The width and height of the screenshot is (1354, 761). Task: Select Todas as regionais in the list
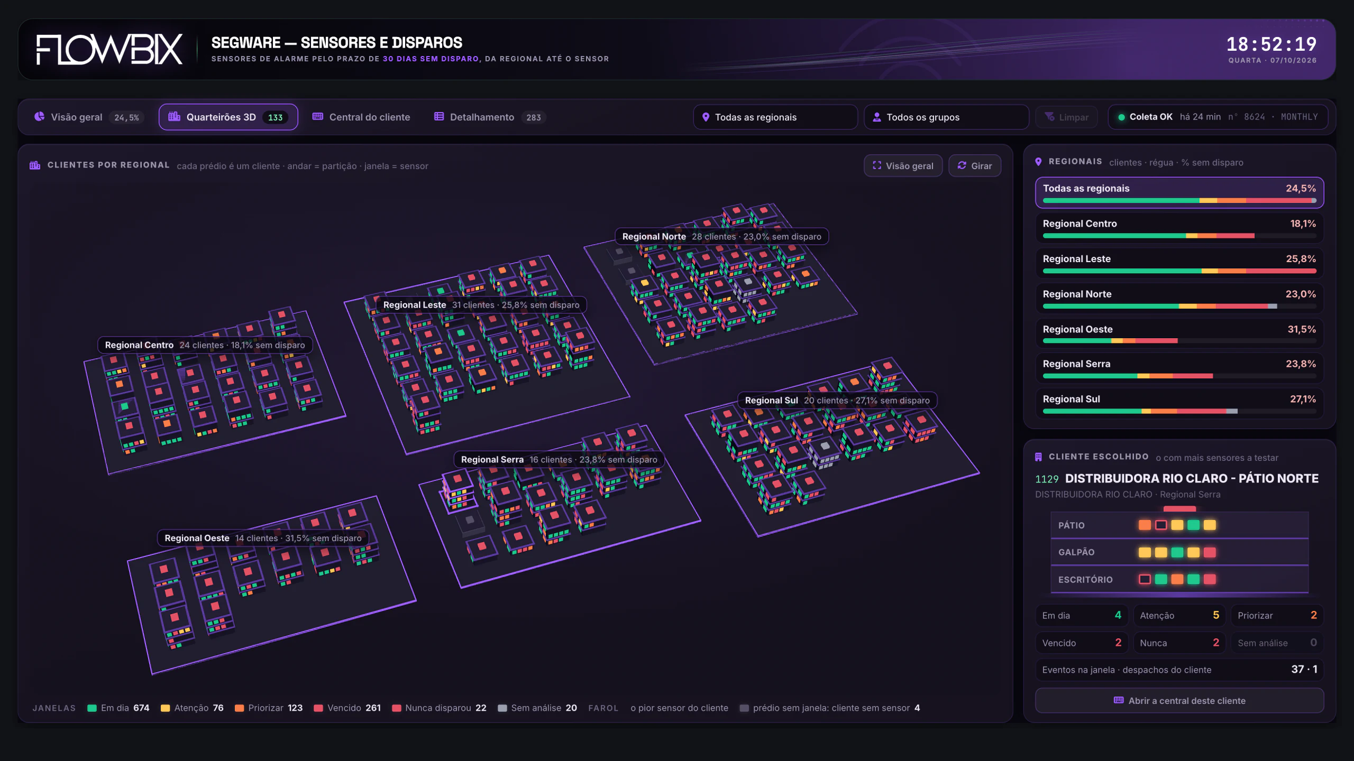coord(1179,192)
